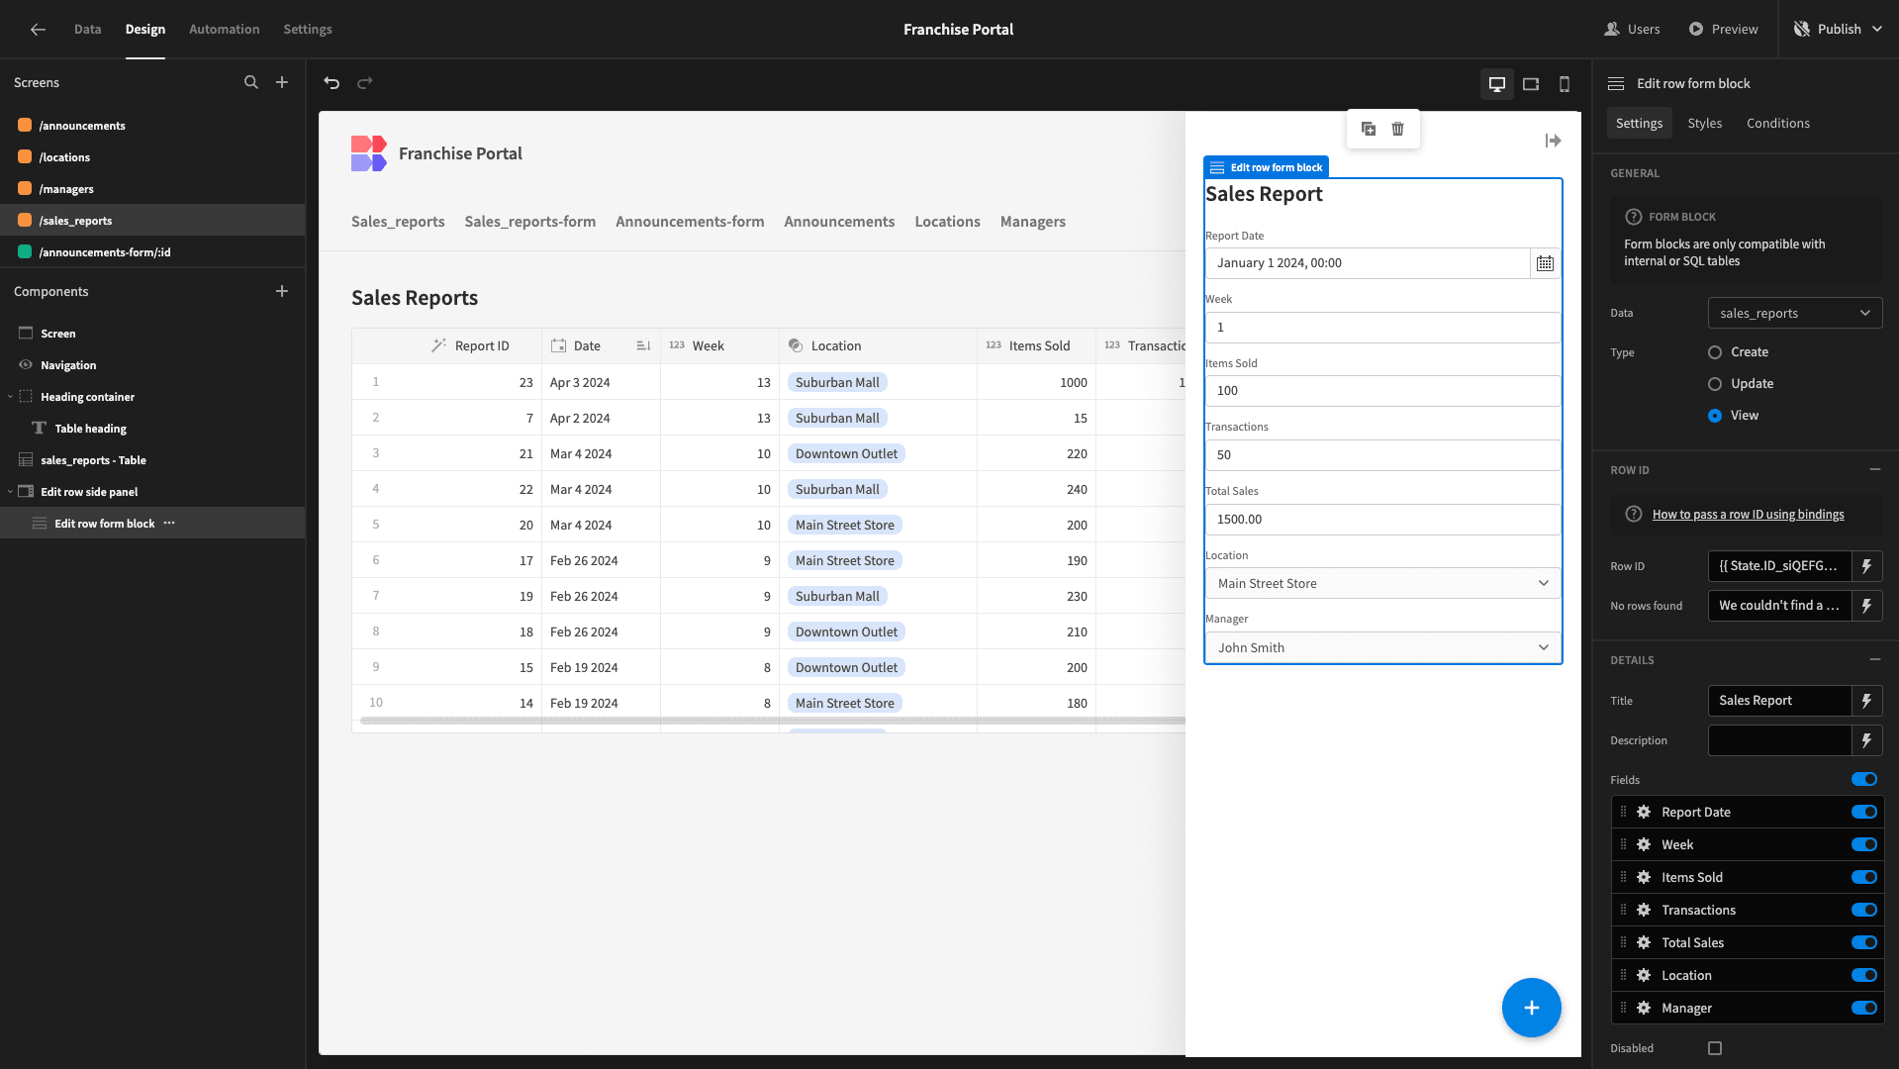Select the View type radio
This screenshot has width=1899, height=1069.
click(1715, 416)
